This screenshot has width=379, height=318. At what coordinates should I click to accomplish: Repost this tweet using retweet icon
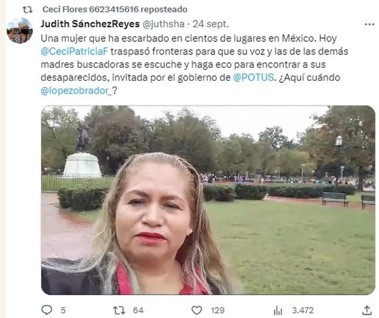(x=119, y=310)
